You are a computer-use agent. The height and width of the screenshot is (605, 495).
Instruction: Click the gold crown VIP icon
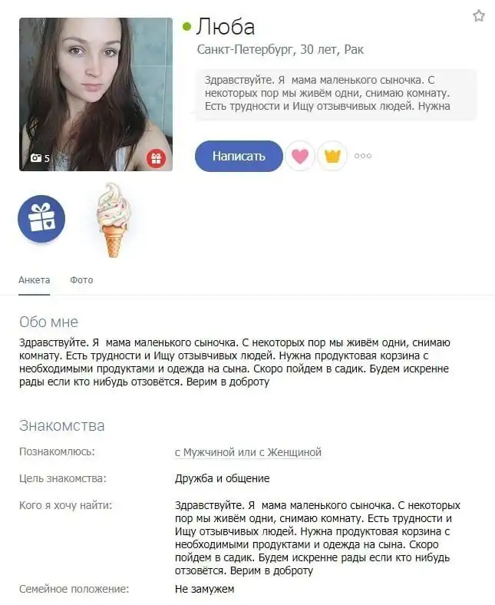[332, 156]
